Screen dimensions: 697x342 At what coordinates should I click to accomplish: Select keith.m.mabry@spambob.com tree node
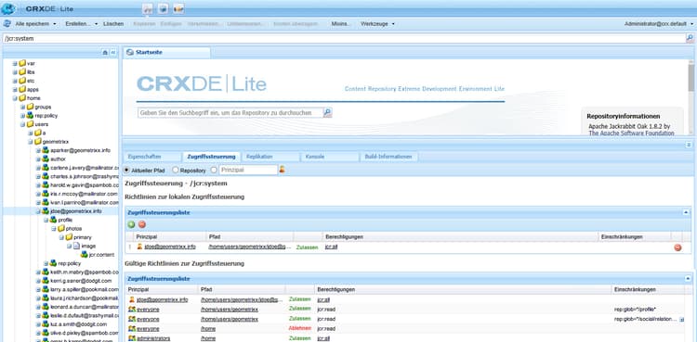(x=84, y=272)
